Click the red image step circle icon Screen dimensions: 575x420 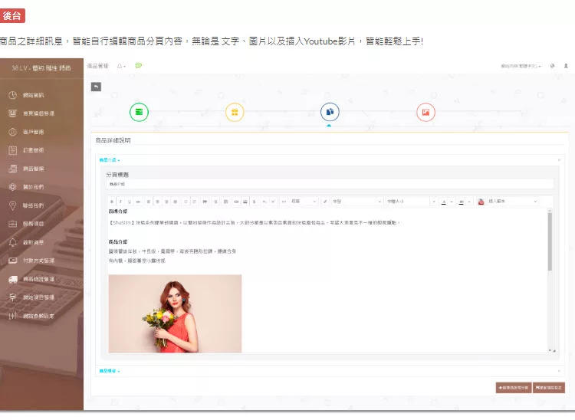(426, 113)
